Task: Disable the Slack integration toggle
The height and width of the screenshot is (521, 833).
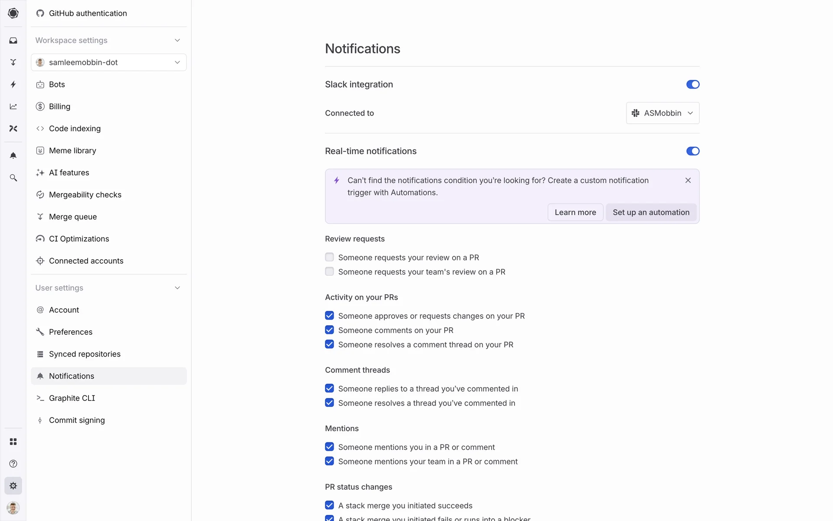Action: pyautogui.click(x=692, y=84)
